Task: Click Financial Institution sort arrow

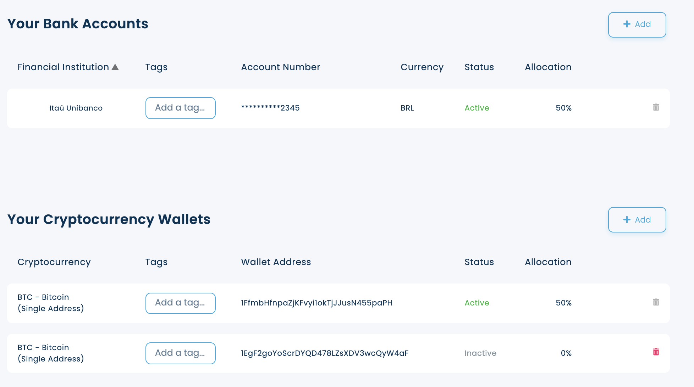Action: click(x=115, y=67)
